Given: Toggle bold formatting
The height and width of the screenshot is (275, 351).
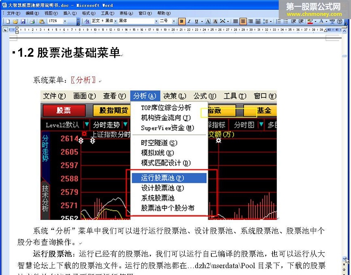Looking at the screenshot, I should (x=182, y=21).
